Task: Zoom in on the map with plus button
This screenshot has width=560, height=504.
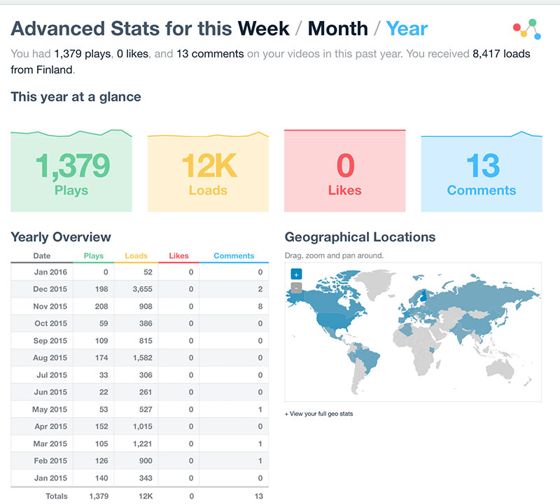Action: pos(296,274)
